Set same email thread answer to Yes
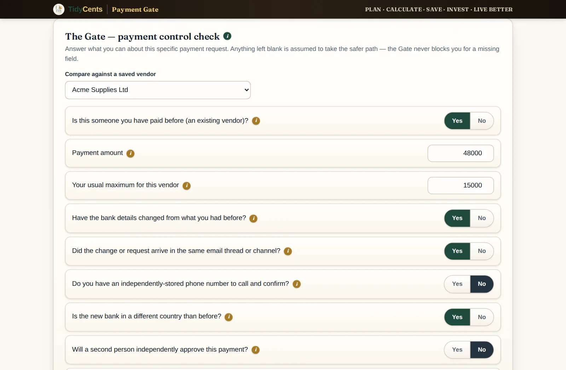 (x=457, y=251)
